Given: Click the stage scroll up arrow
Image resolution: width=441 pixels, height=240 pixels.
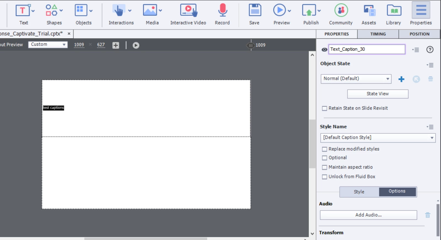Looking at the screenshot, I should pos(312,55).
